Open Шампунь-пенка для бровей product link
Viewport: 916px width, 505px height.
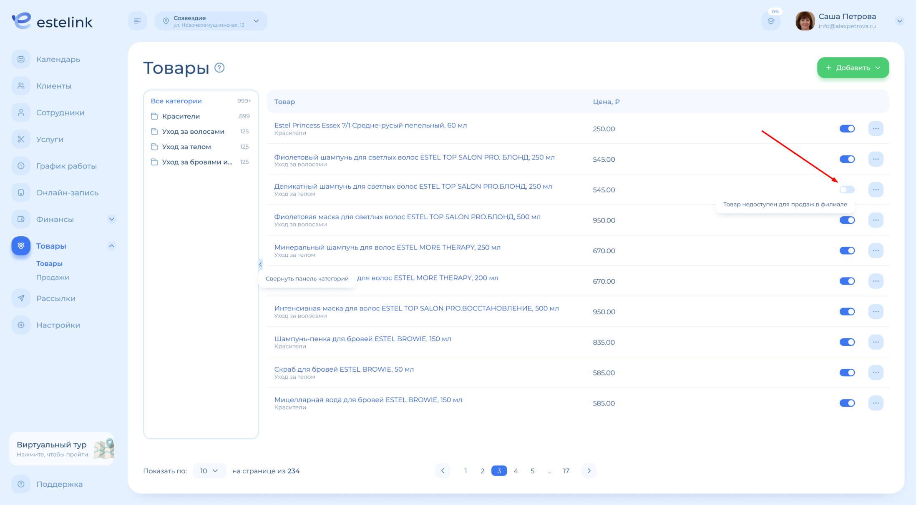coord(362,339)
